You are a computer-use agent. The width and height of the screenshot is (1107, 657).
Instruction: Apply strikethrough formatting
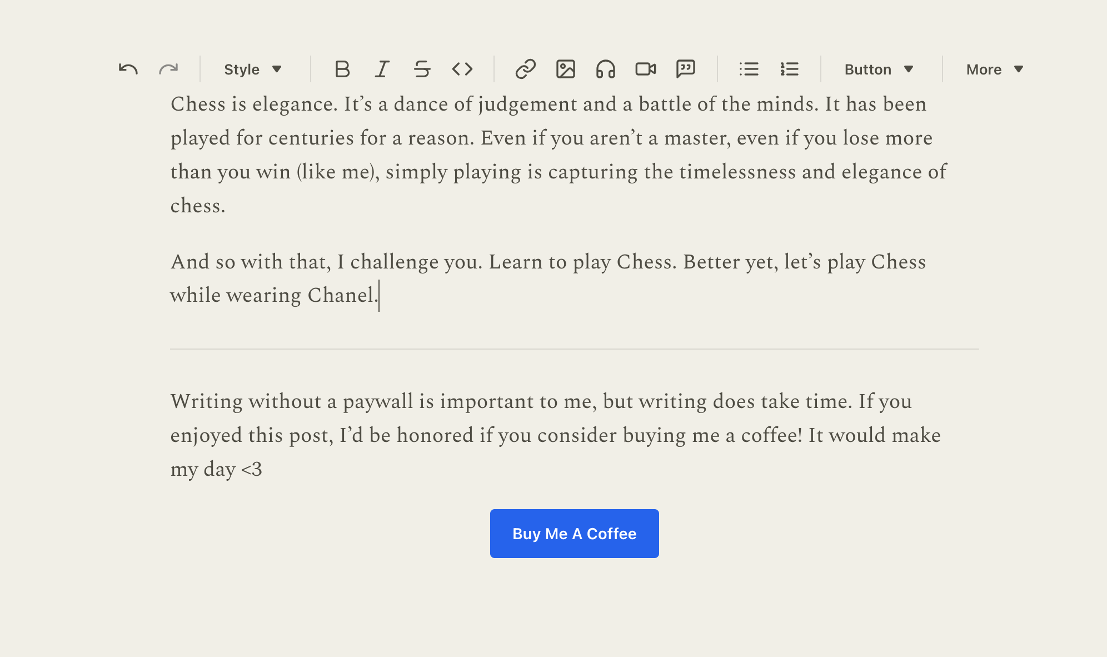coord(422,69)
